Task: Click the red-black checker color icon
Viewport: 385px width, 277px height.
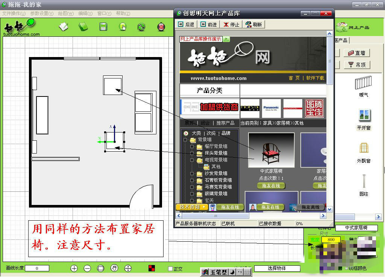Action: [152, 268]
